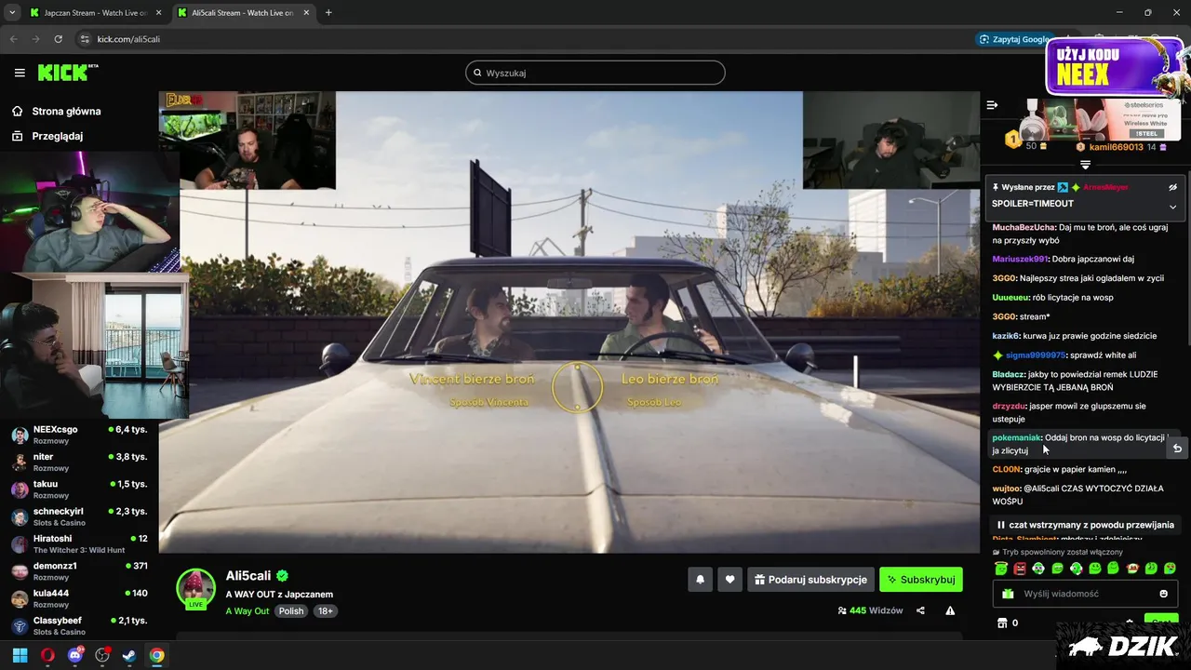Screen dimensions: 1191x670
Task: Reply to pokemaniak's chat message
Action: [1177, 449]
